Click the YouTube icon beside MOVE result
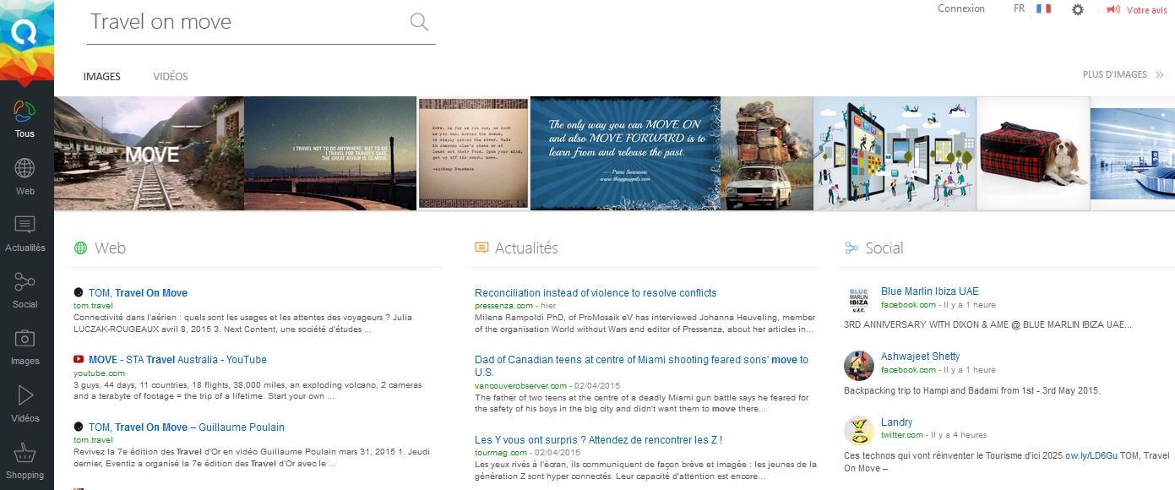Viewport: 1175px width, 490px height. [79, 360]
